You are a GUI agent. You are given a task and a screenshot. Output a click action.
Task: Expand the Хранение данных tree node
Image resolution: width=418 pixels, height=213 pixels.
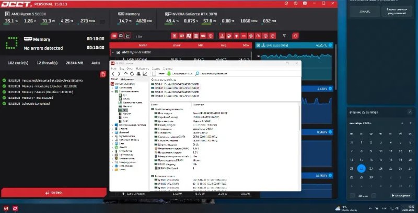[112, 140]
